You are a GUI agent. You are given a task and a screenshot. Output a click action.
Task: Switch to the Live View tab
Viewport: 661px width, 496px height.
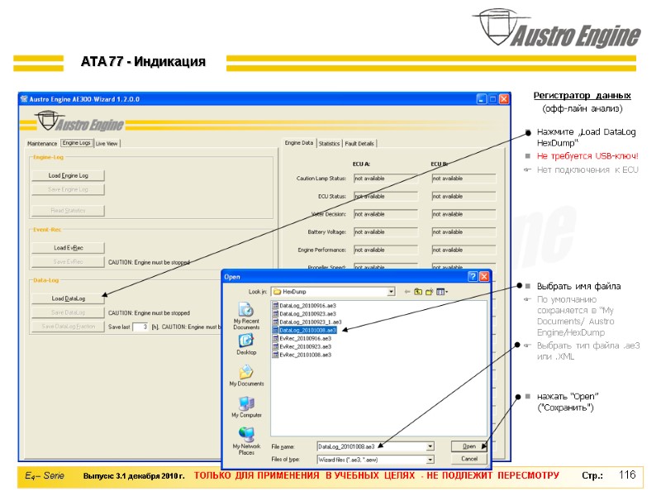(x=107, y=144)
